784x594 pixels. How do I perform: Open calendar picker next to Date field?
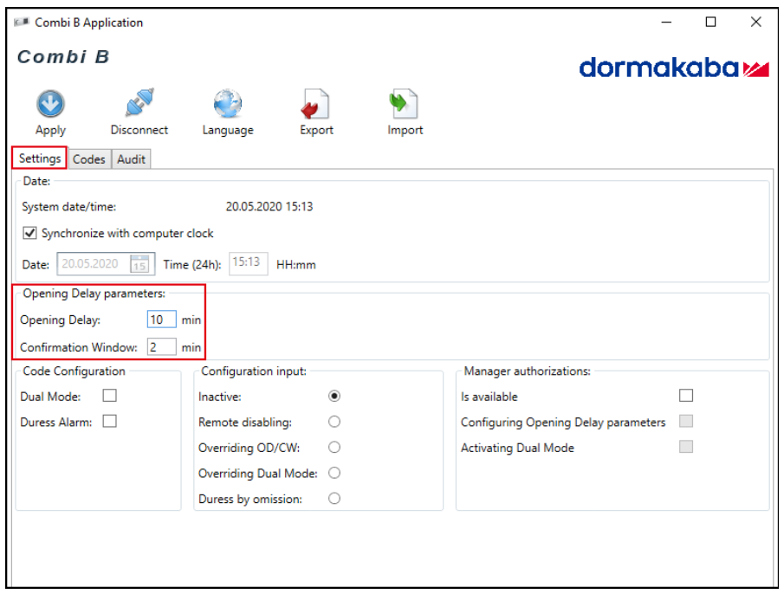tap(139, 264)
